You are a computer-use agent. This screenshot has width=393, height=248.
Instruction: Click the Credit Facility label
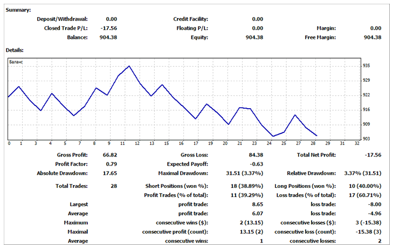tap(191, 19)
